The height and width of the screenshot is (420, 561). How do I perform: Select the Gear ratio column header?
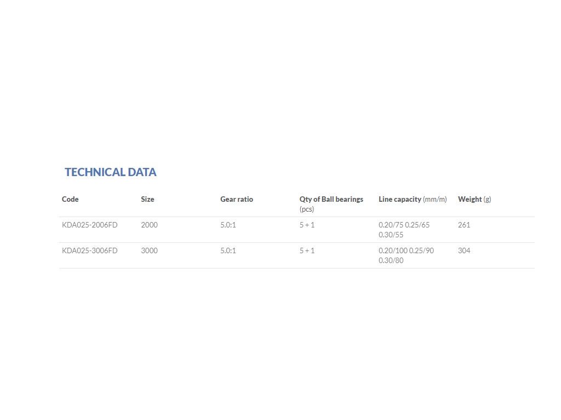click(237, 199)
